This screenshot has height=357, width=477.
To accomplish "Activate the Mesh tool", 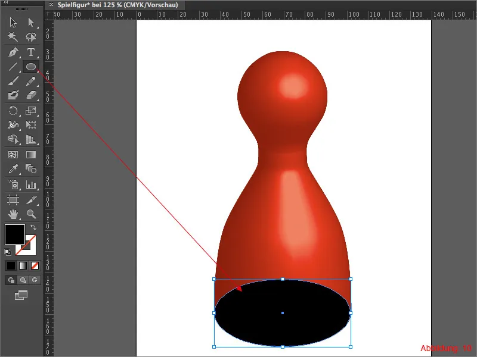I will (13, 155).
